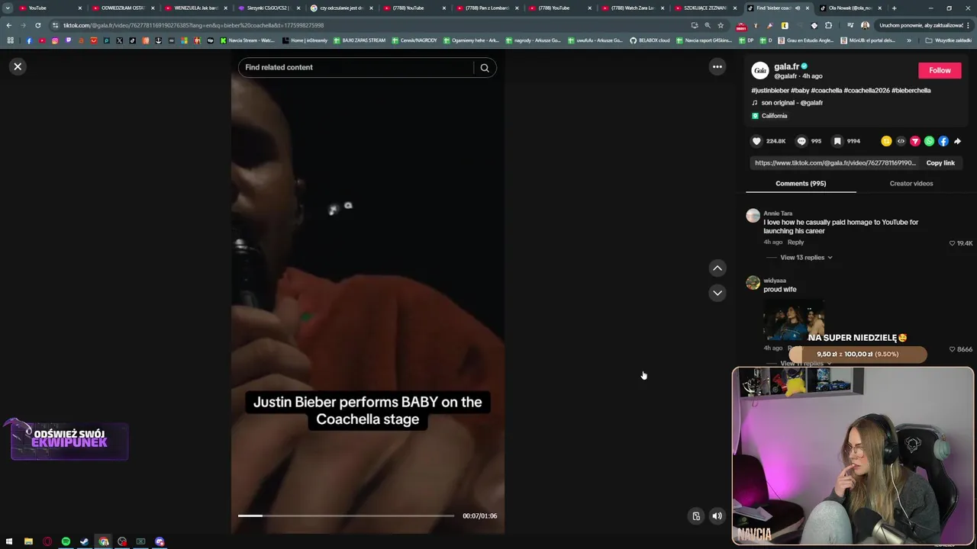The width and height of the screenshot is (977, 549).
Task: Follow the gala.fr account
Action: pos(940,70)
